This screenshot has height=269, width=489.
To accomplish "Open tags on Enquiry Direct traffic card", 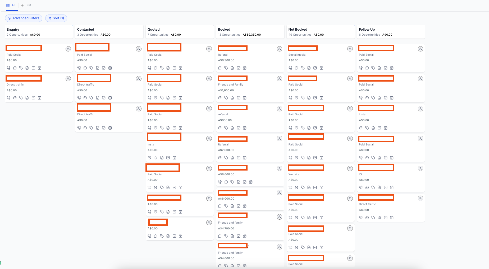I will (21, 98).
